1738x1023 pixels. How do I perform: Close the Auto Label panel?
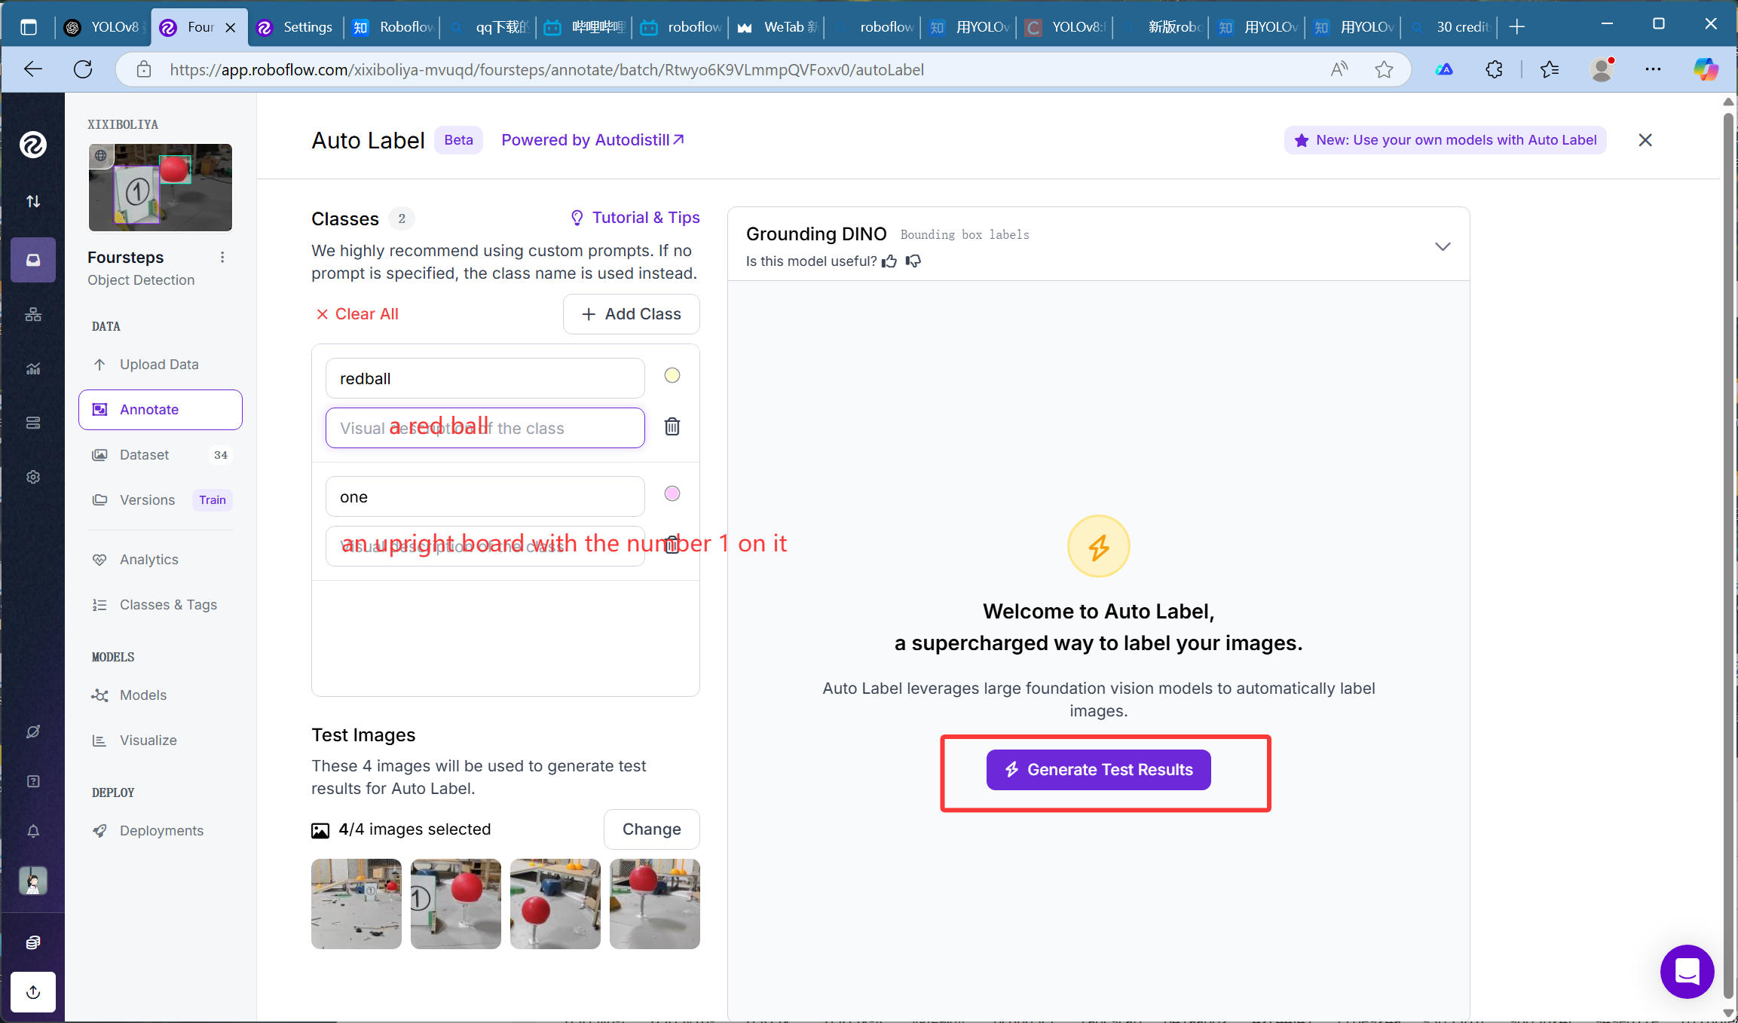(x=1645, y=140)
